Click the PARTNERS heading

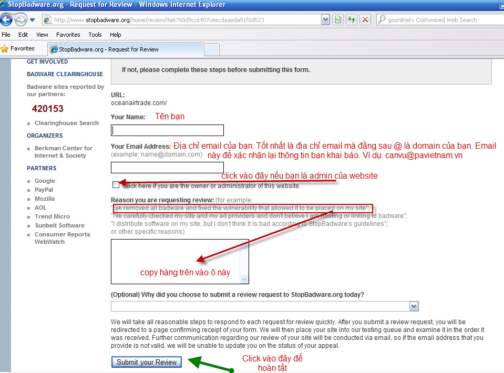(42, 168)
